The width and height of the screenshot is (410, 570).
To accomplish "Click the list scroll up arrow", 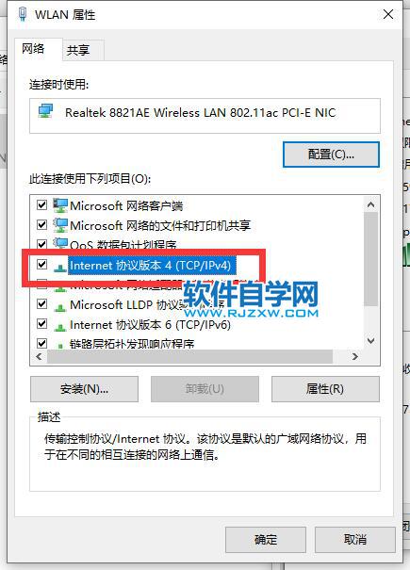I will [371, 204].
